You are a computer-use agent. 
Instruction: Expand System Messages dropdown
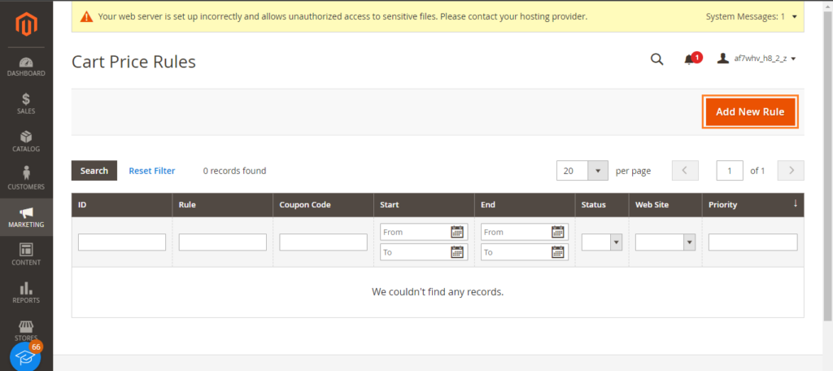[x=752, y=17]
